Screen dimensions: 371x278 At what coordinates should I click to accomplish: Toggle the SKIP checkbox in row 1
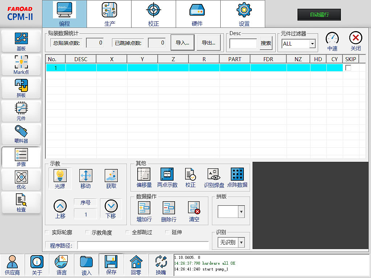(x=348, y=68)
